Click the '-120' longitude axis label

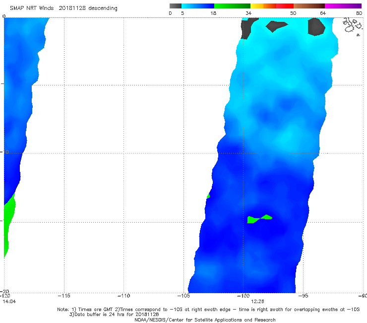click(x=4, y=296)
